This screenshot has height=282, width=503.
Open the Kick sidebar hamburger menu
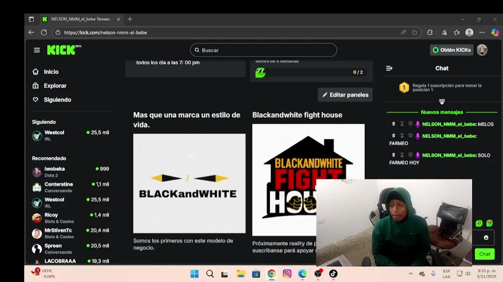click(37, 50)
